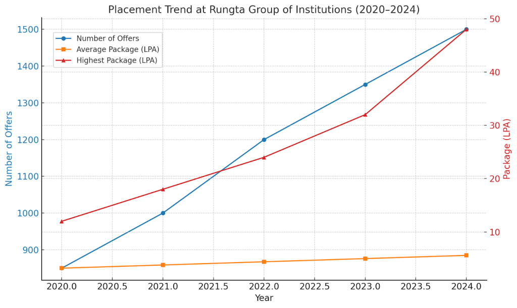The width and height of the screenshot is (517, 308).
Task: Click the left 'Number of Offers' axis title
Action: (9, 149)
